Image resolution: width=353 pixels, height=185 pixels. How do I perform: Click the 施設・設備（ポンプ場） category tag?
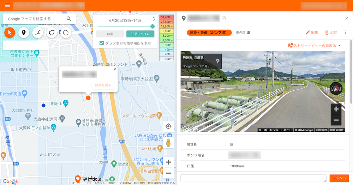pyautogui.click(x=209, y=32)
